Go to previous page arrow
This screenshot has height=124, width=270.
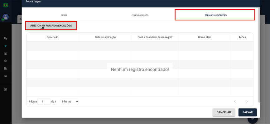tap(235, 102)
